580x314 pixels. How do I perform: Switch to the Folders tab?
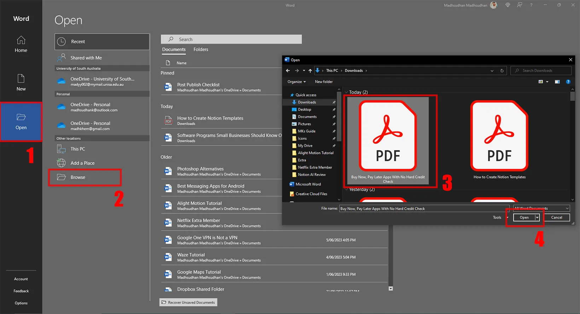201,49
